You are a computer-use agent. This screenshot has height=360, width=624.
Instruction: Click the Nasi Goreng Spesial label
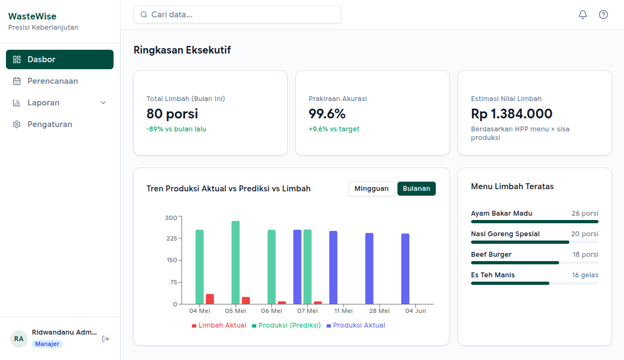[506, 234]
